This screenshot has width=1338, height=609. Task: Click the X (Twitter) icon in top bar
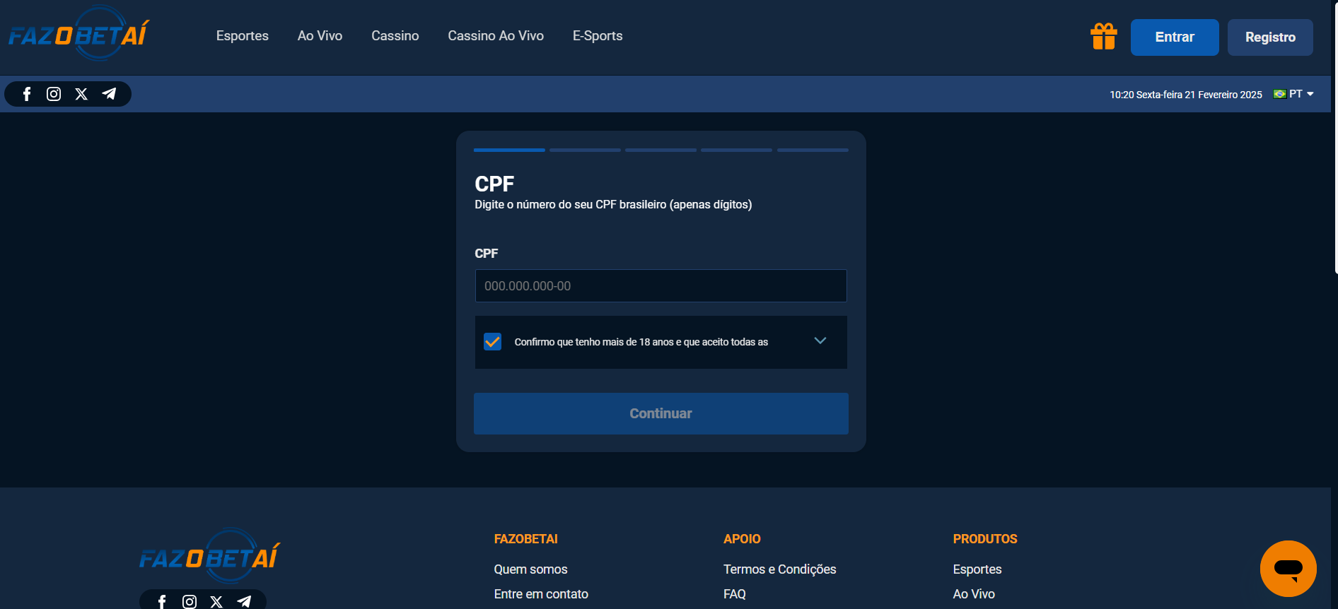tap(81, 94)
